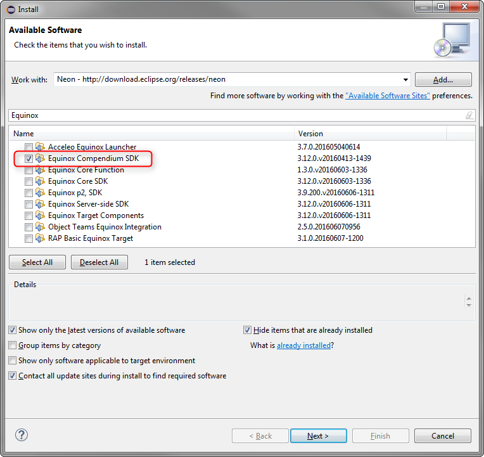The height and width of the screenshot is (457, 484).
Task: Click the Acceleo Equinox Launcher feature icon
Action: [40, 146]
